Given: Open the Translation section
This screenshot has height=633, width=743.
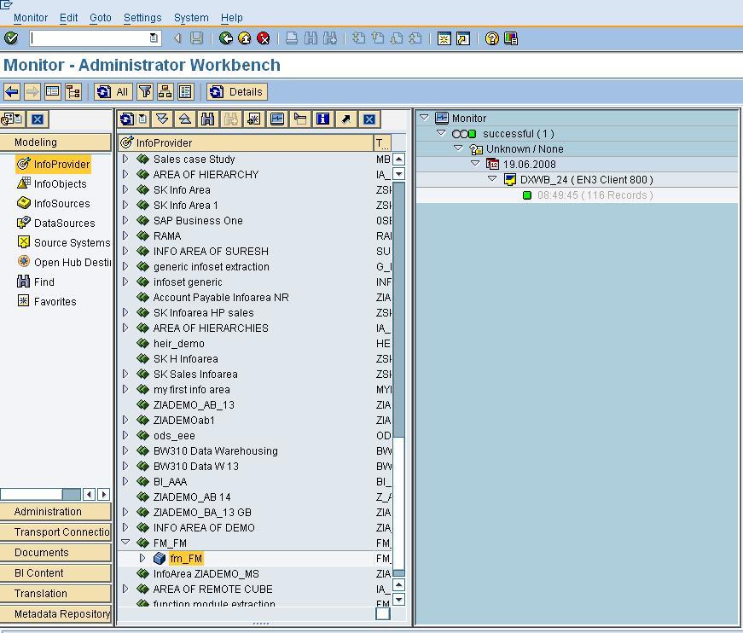Looking at the screenshot, I should point(55,593).
